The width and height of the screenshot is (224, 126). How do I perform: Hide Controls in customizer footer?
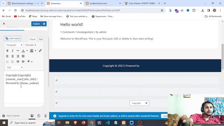click(11, 116)
